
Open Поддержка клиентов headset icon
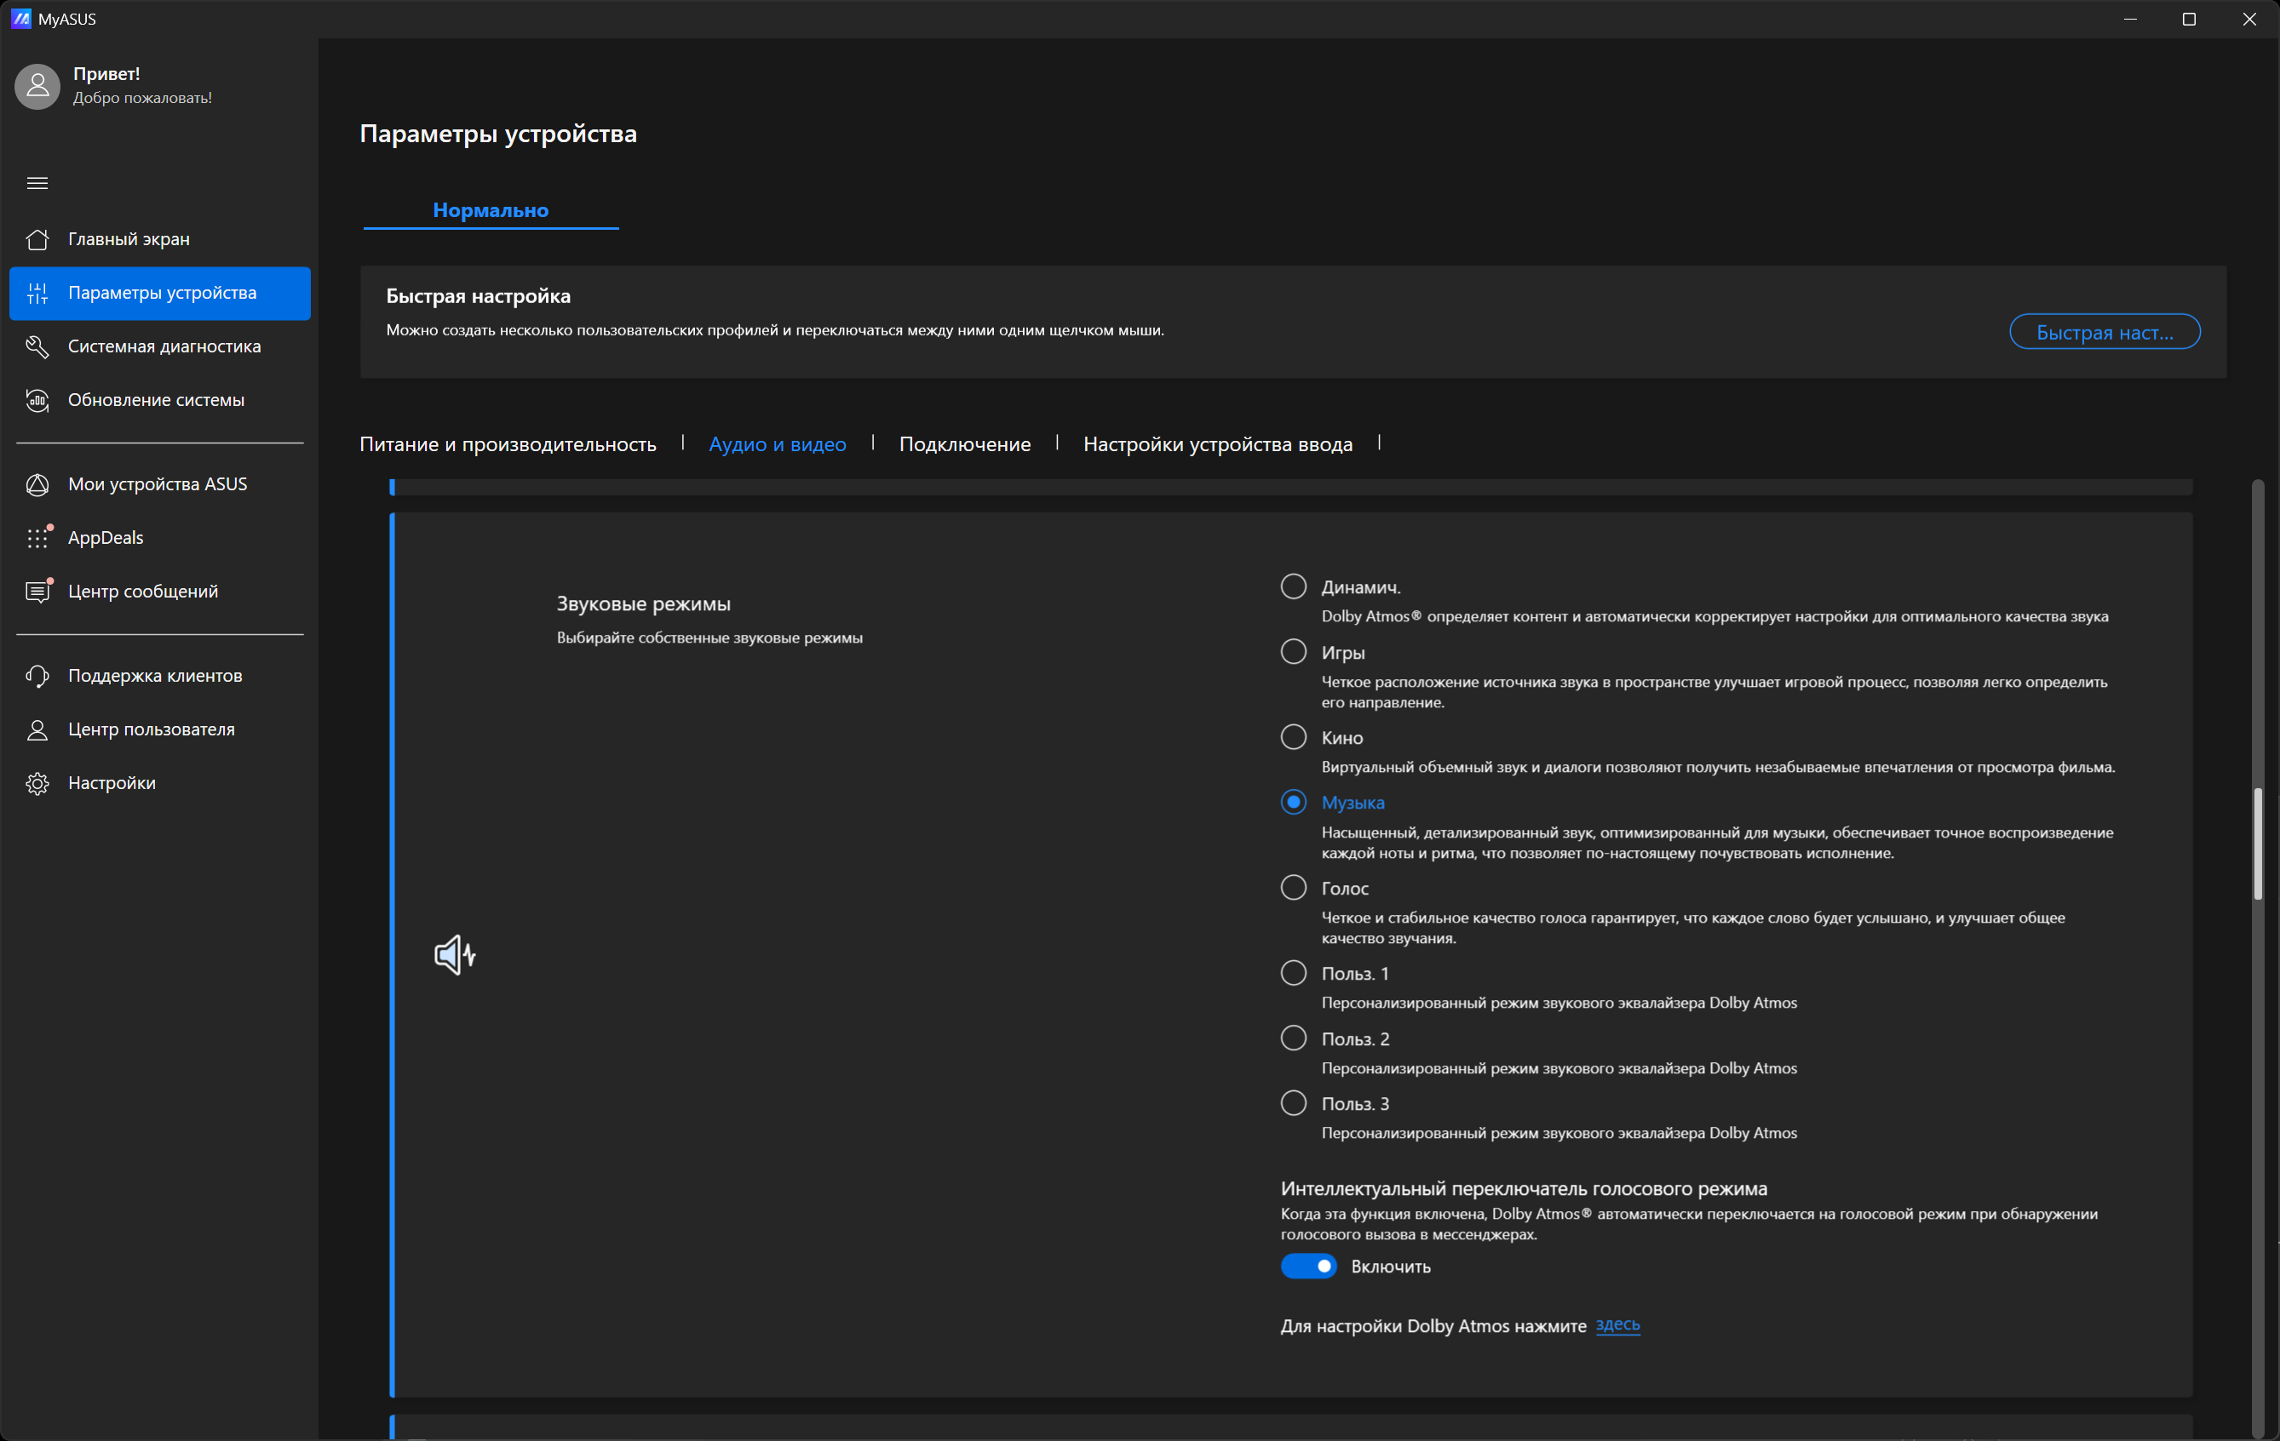(x=37, y=676)
